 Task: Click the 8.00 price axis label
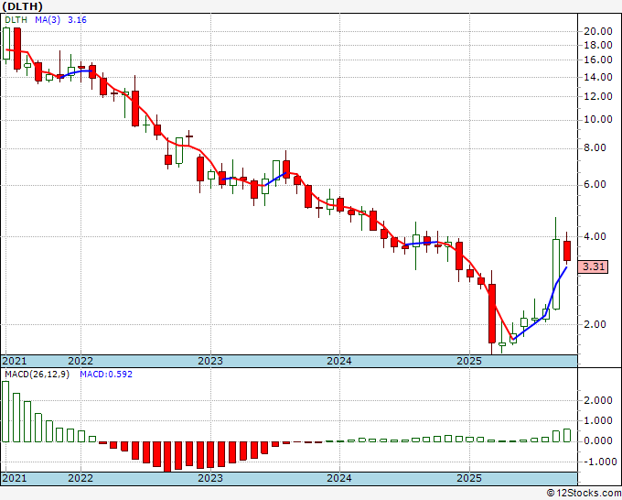(x=595, y=148)
